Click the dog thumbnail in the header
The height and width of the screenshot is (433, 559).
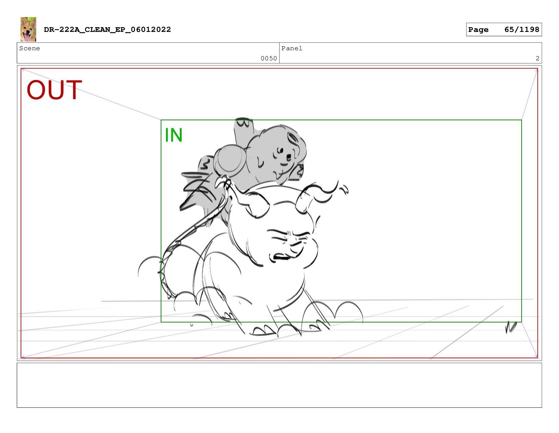click(x=28, y=29)
